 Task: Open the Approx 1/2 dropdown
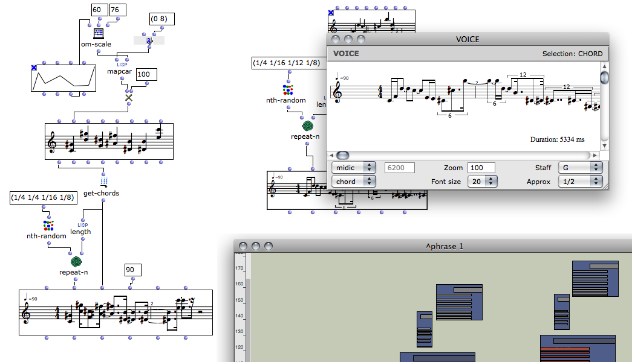click(x=580, y=181)
